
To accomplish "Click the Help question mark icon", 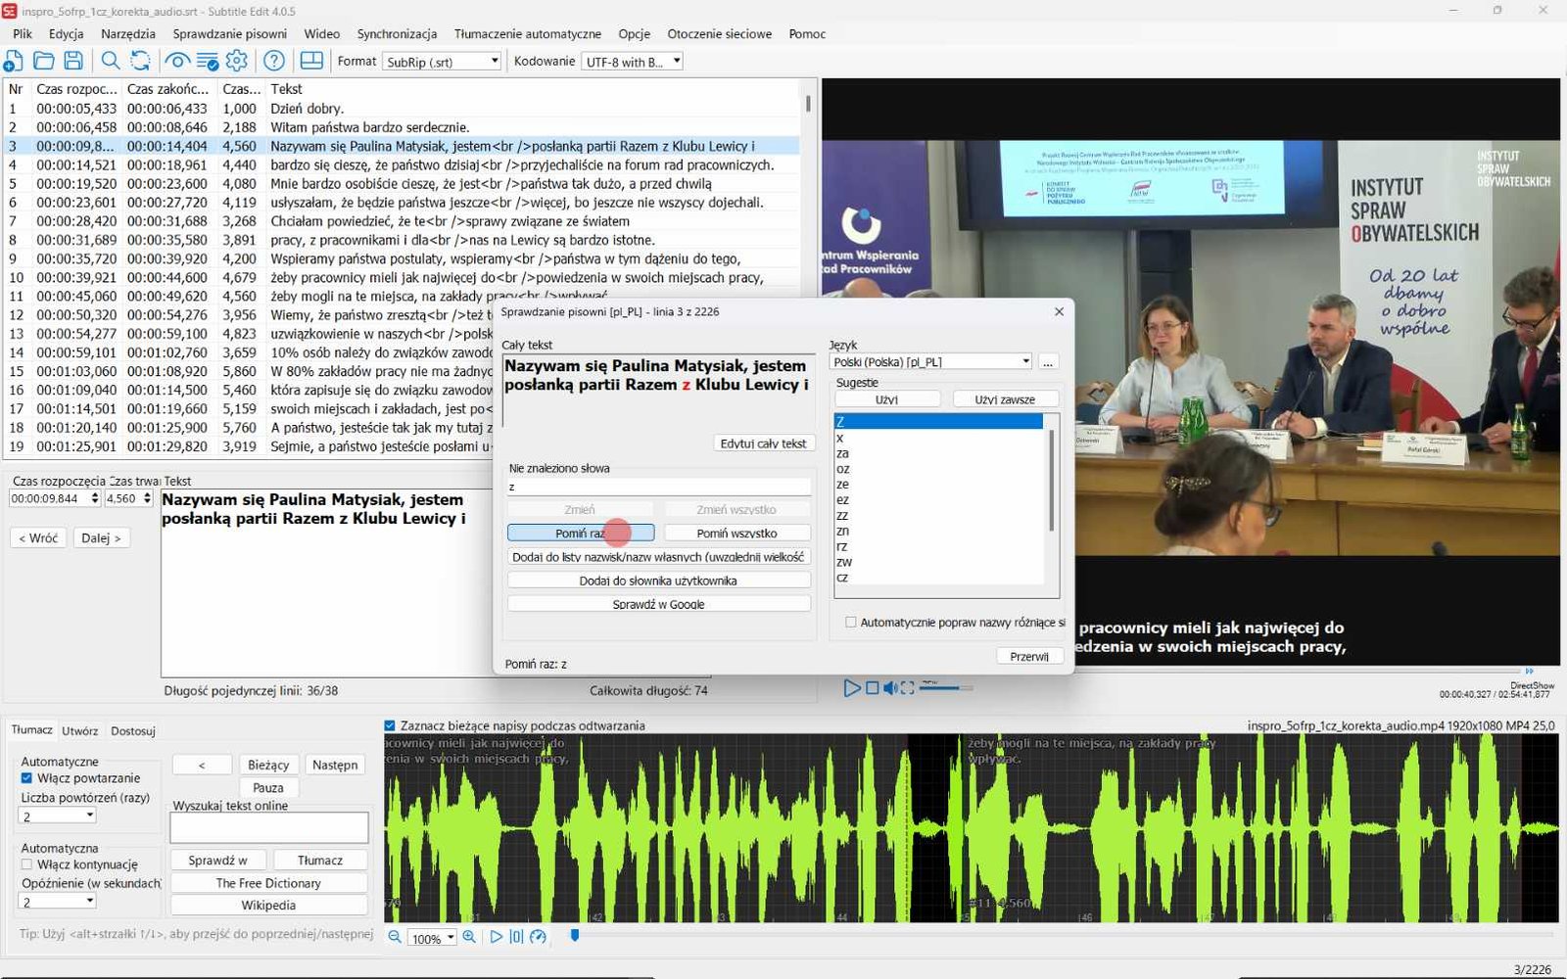I will pos(274,61).
